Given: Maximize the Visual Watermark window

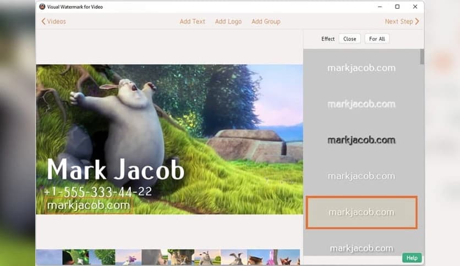Looking at the screenshot, I should coord(397,7).
